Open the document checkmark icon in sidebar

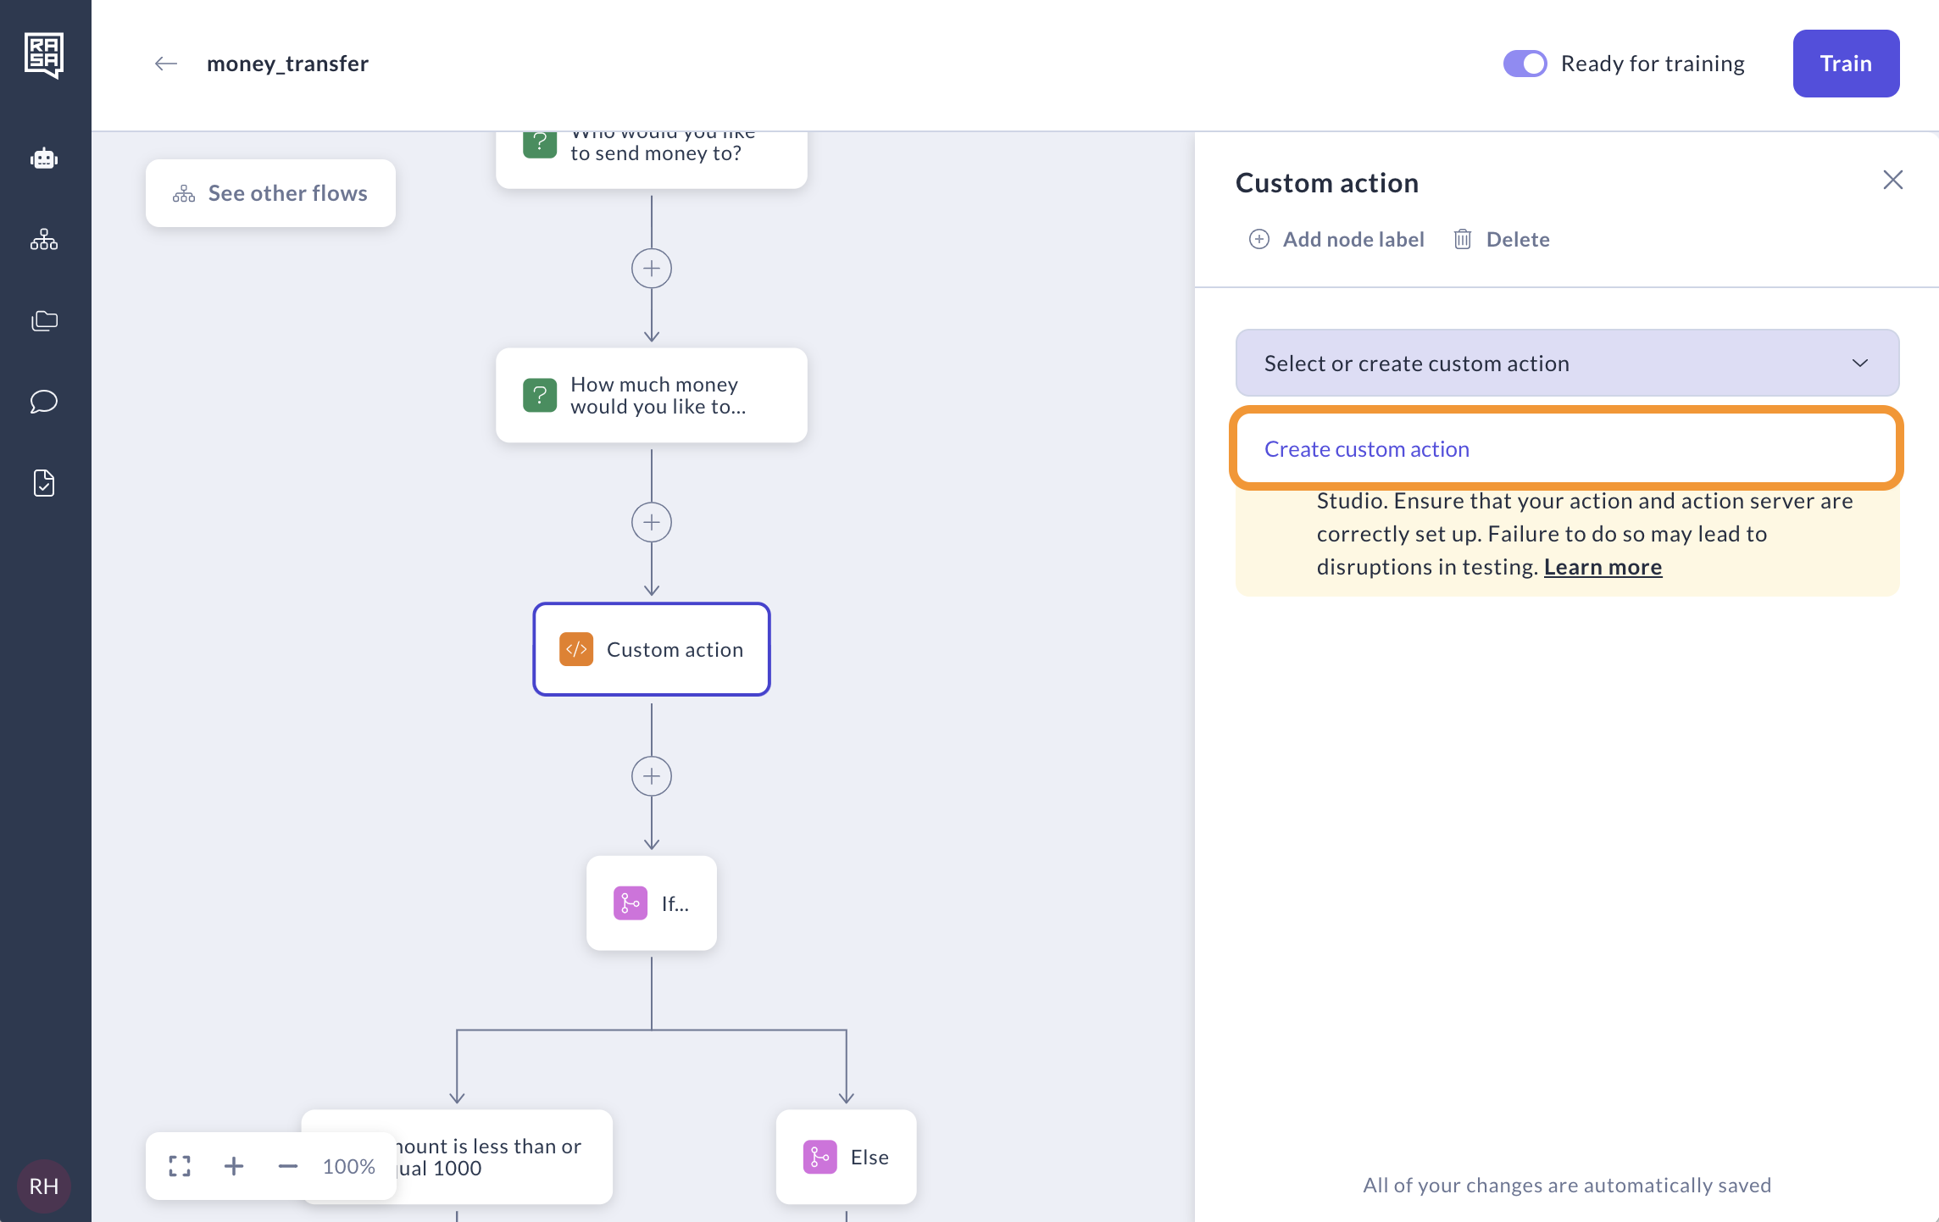[44, 483]
